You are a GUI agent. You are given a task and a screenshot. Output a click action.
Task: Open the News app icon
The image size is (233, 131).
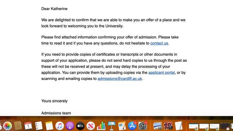point(91,126)
